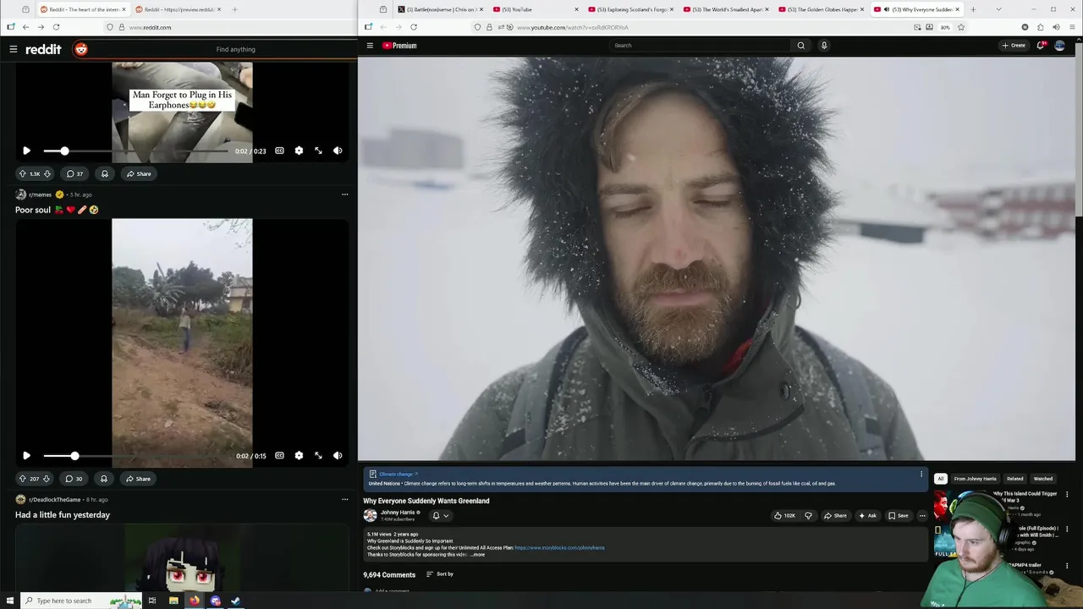This screenshot has width=1083, height=609.
Task: Toggle sound on the Poor soul video
Action: 338,455
